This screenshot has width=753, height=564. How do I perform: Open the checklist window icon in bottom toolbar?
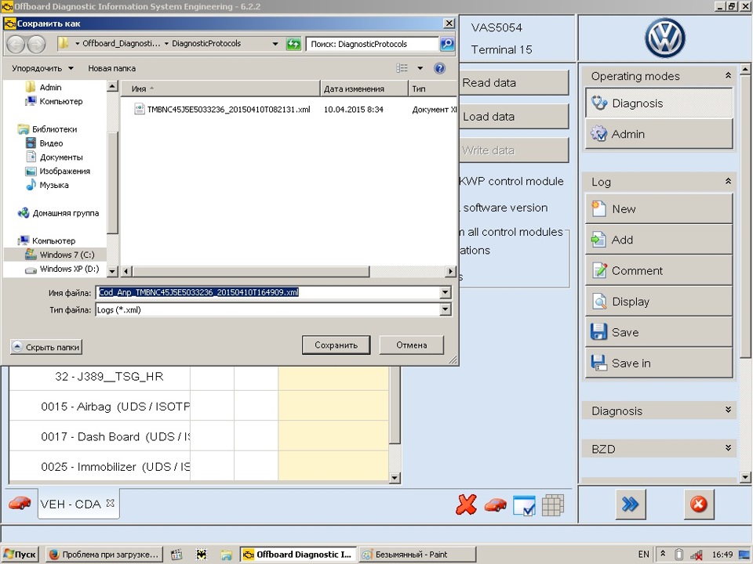tap(524, 505)
